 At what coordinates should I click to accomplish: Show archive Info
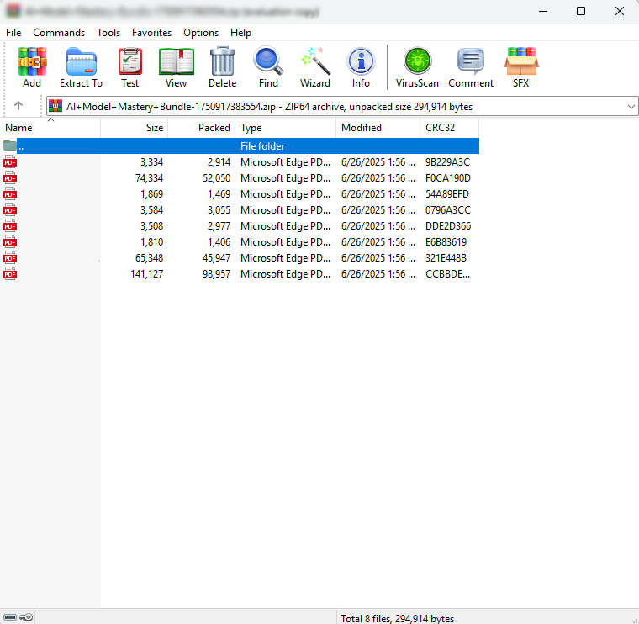[x=361, y=67]
